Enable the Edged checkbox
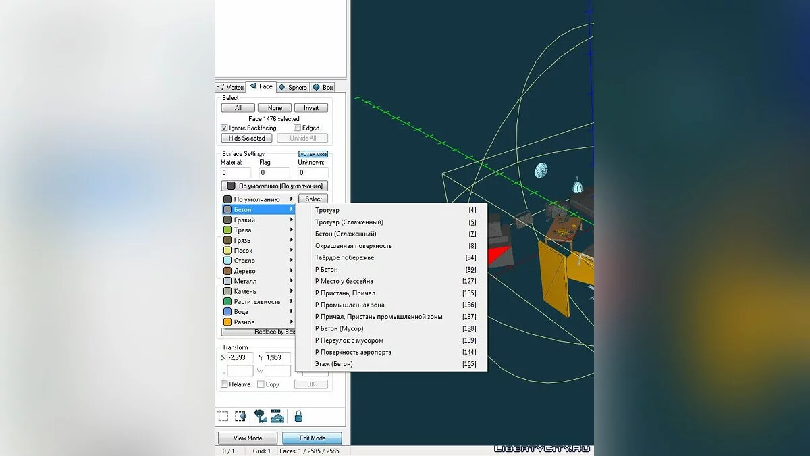810x456 pixels. pos(297,128)
